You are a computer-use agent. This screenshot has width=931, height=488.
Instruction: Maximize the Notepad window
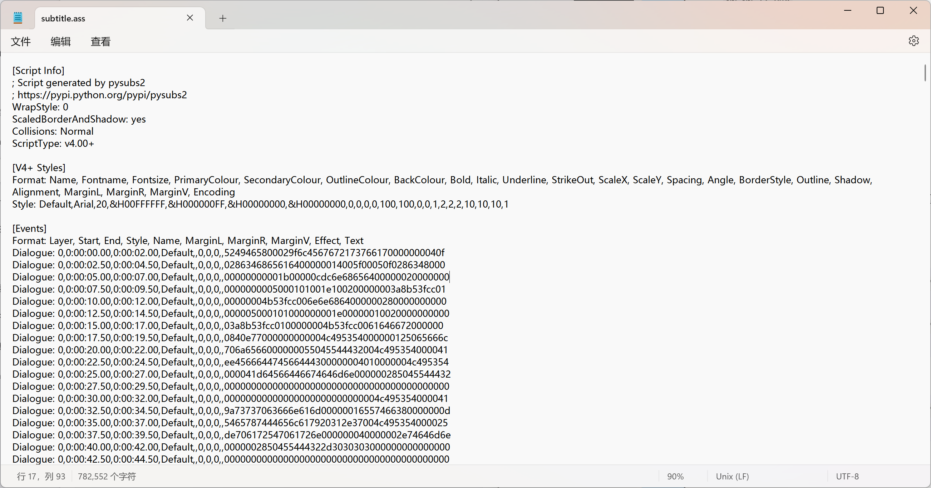[880, 10]
